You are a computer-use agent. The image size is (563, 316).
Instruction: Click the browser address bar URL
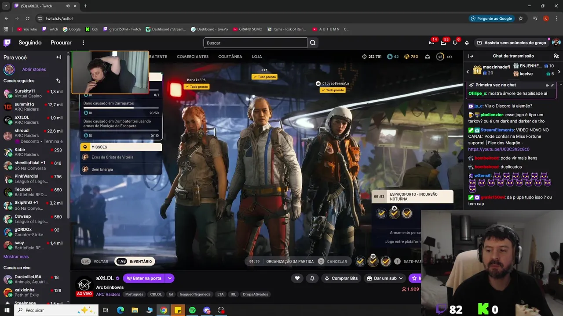click(59, 18)
